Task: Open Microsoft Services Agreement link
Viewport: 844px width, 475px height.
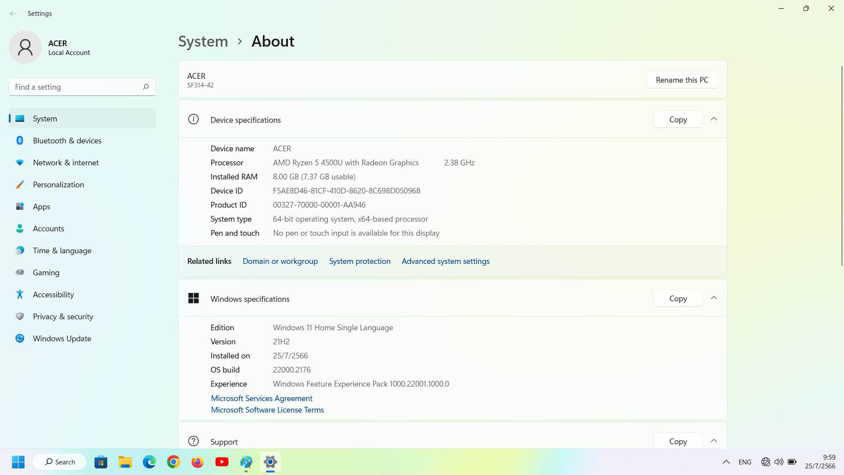Action: pos(262,398)
